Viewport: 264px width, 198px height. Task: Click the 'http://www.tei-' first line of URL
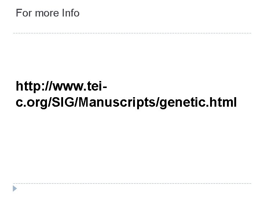pyautogui.click(x=62, y=87)
